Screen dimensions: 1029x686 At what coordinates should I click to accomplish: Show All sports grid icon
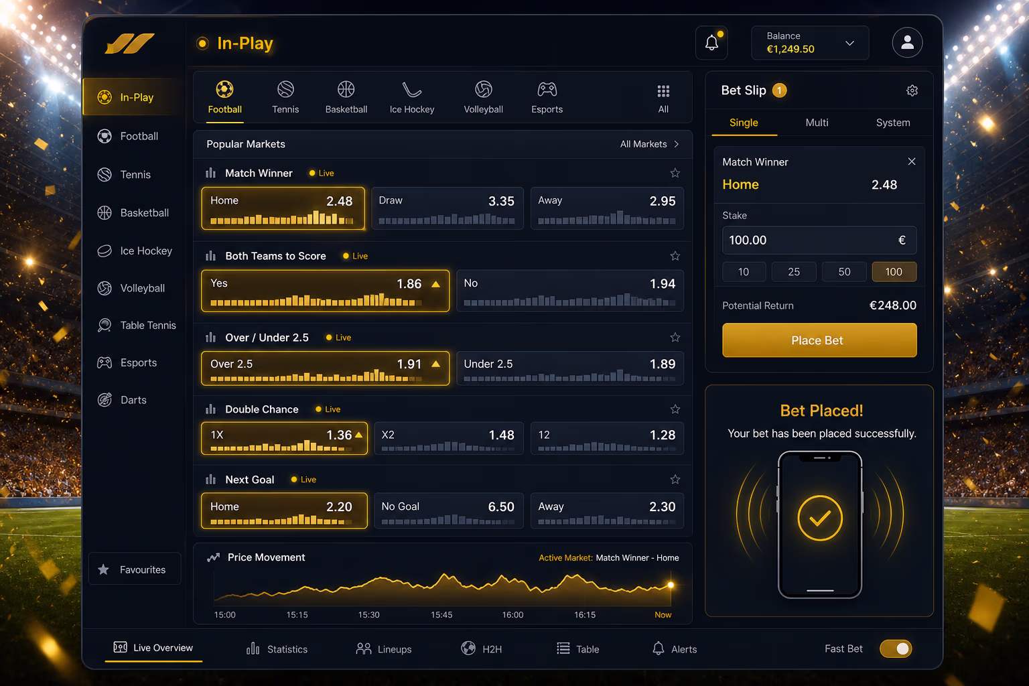pos(663,98)
